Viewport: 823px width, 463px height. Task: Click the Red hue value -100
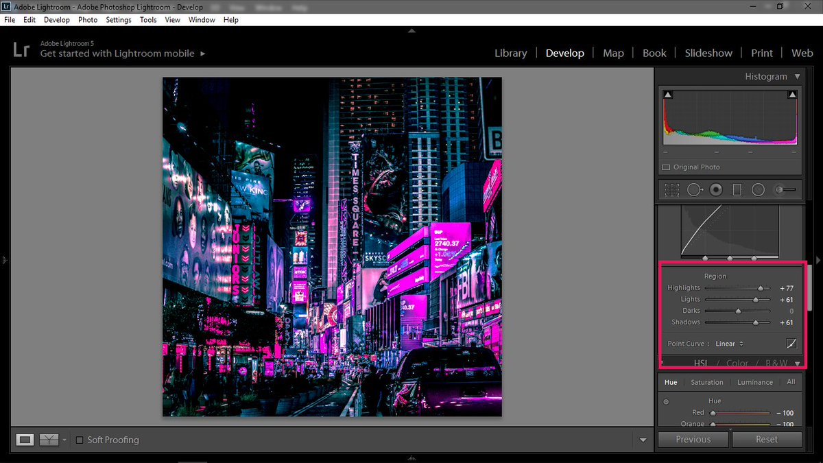pos(785,413)
